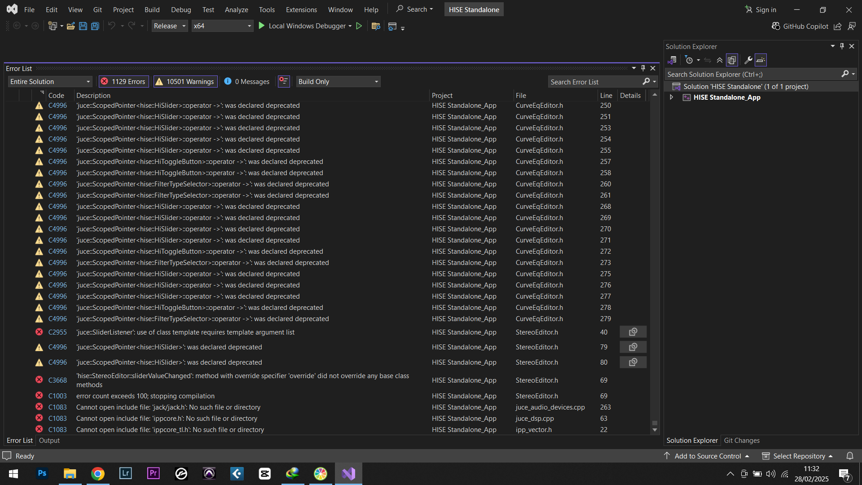Expand the HISE Standalone_App project node
This screenshot has height=485, width=862.
pyautogui.click(x=671, y=97)
